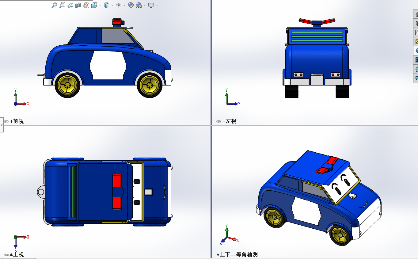
Task: Click the Apply Scene icon
Action: (x=139, y=5)
